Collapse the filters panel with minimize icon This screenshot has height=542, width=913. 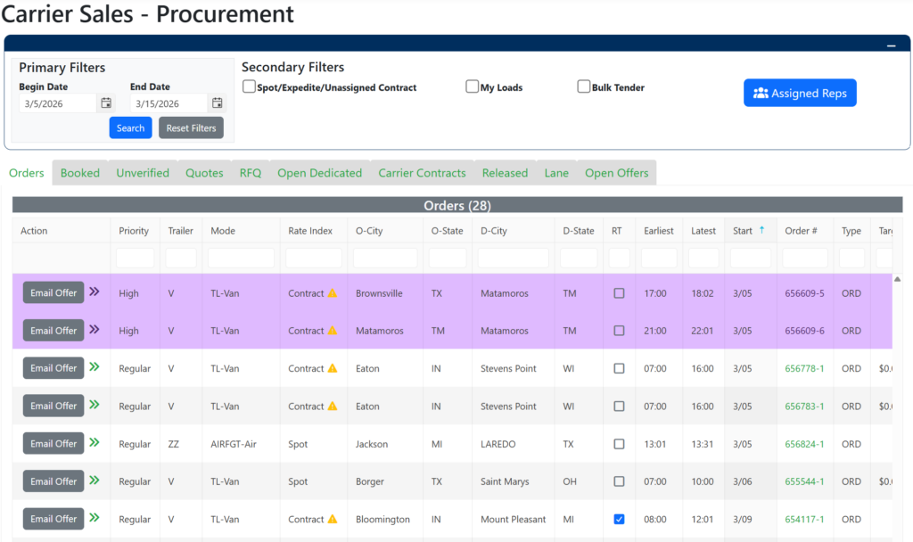[891, 45]
